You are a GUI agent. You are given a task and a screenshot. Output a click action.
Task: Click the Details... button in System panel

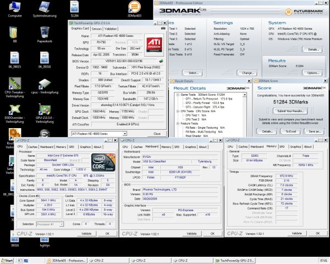tap(313, 50)
